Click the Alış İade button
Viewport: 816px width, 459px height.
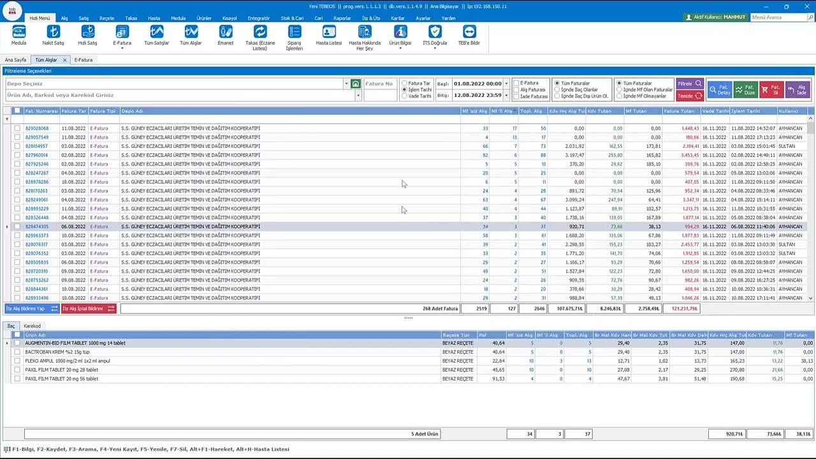point(798,90)
